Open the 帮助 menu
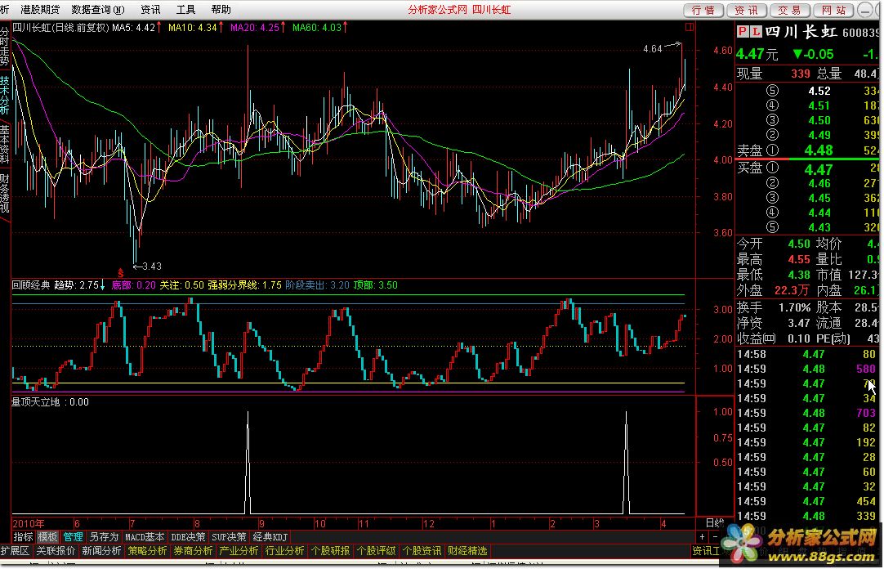884x569 pixels. pyautogui.click(x=221, y=10)
